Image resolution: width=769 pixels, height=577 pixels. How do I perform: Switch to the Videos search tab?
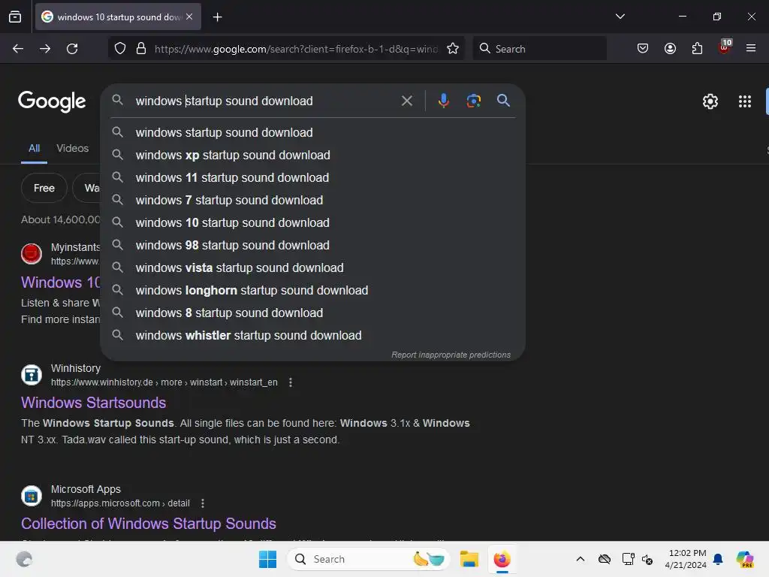73,148
